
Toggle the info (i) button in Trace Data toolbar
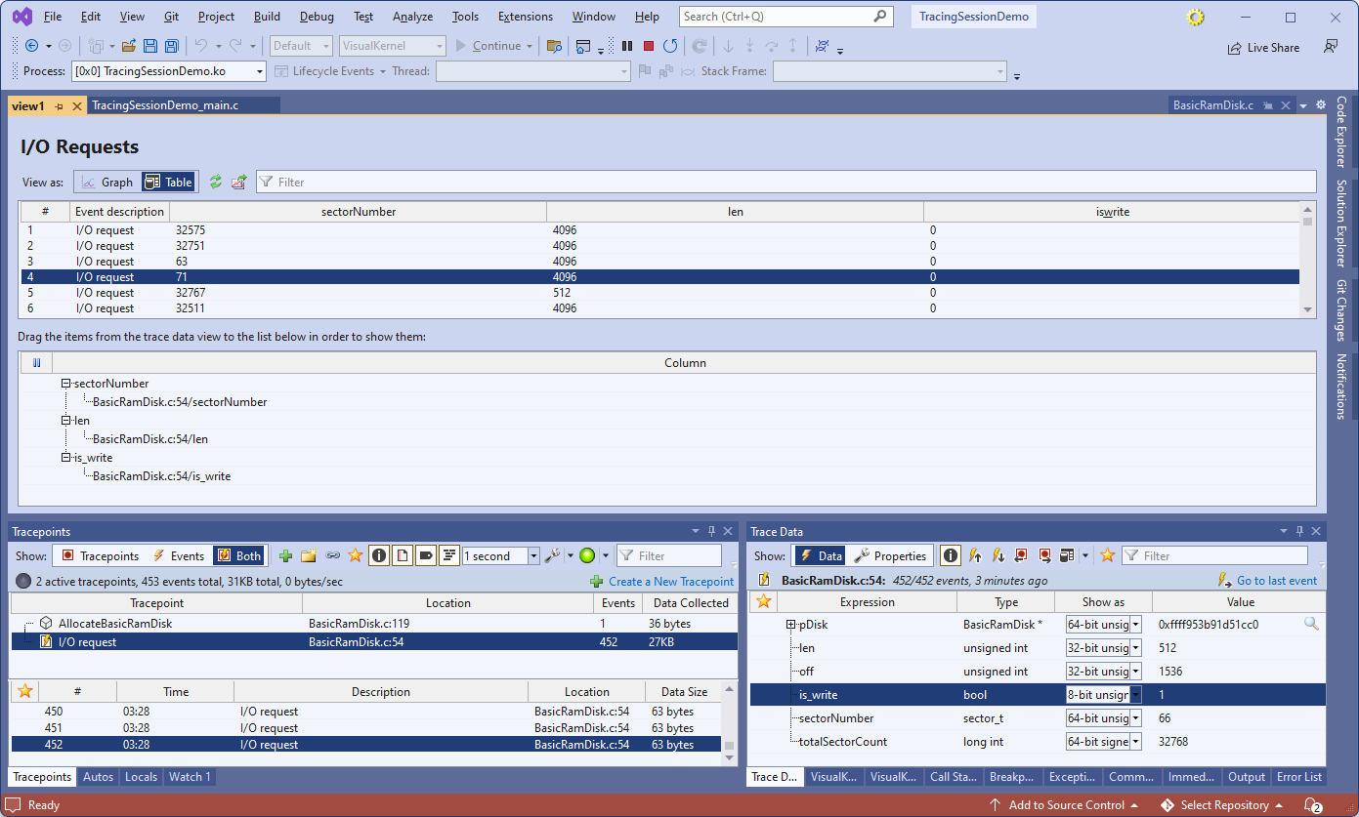[x=951, y=555]
